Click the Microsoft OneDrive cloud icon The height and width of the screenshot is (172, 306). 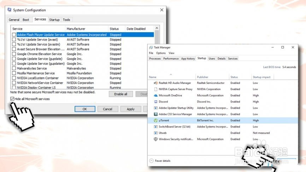coord(155,95)
